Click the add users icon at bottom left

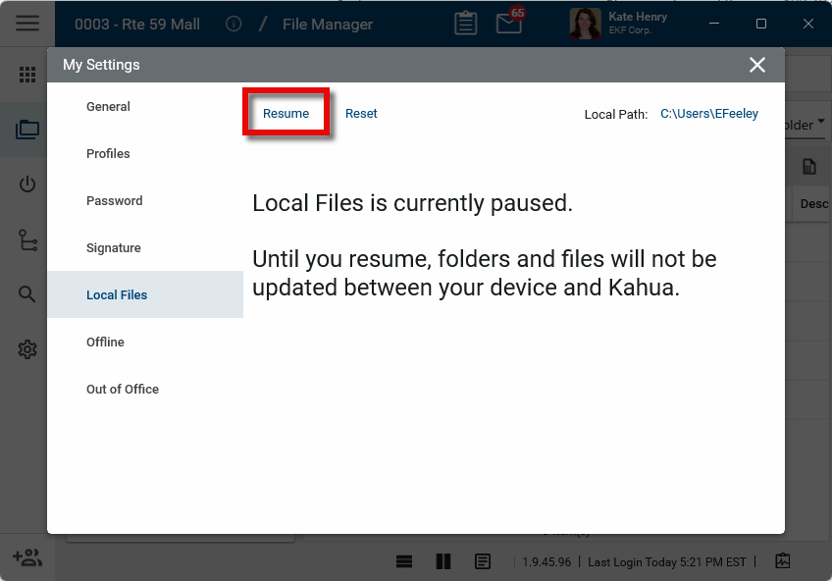point(27,558)
